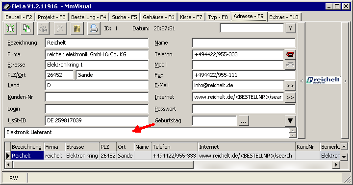The width and height of the screenshot is (353, 185).
Task: Click the grey Mobil phone dial icon
Action: point(290,65)
